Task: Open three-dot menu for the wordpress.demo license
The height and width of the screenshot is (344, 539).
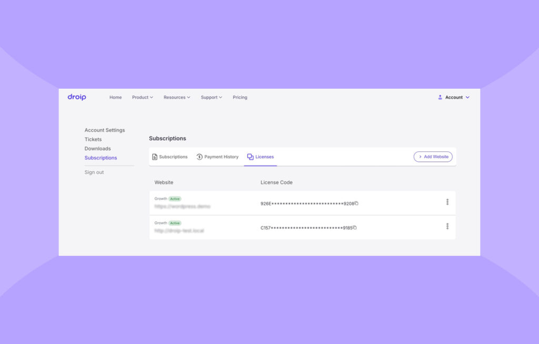Action: (447, 202)
